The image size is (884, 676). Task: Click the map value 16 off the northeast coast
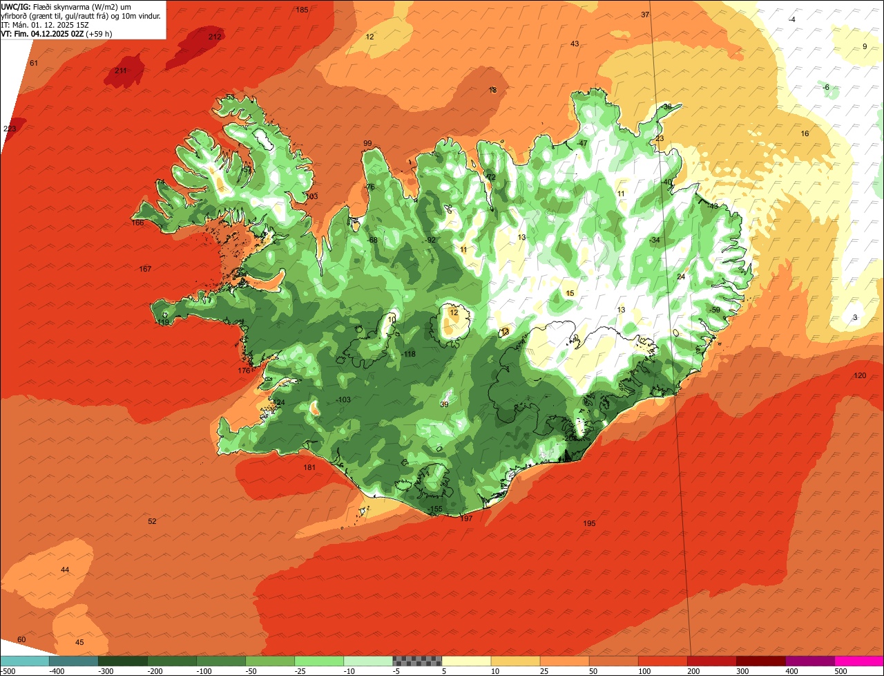click(805, 133)
